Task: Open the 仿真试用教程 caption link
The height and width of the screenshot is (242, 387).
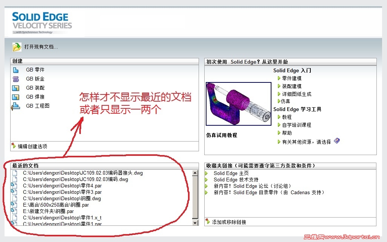Action: click(221, 135)
